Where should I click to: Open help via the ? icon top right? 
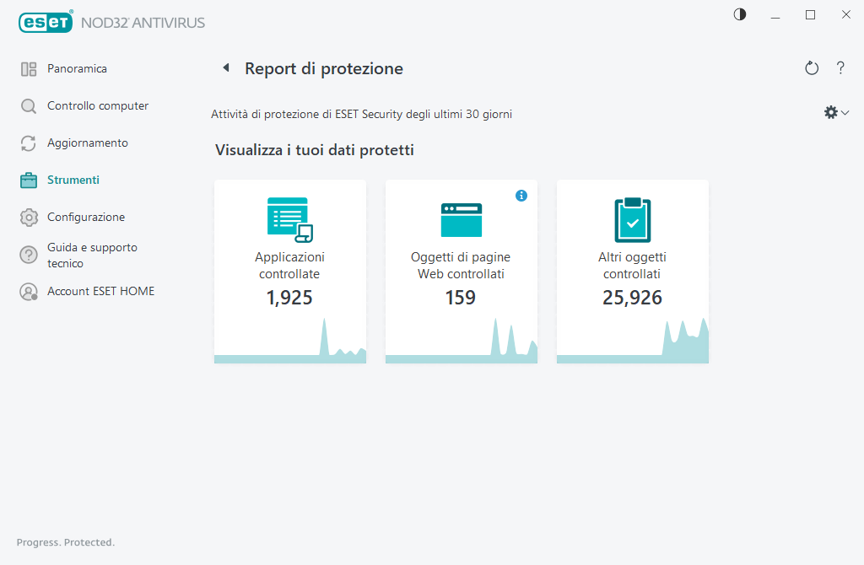click(840, 67)
